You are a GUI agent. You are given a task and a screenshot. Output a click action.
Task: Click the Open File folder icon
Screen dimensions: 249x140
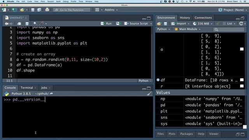[22, 10]
